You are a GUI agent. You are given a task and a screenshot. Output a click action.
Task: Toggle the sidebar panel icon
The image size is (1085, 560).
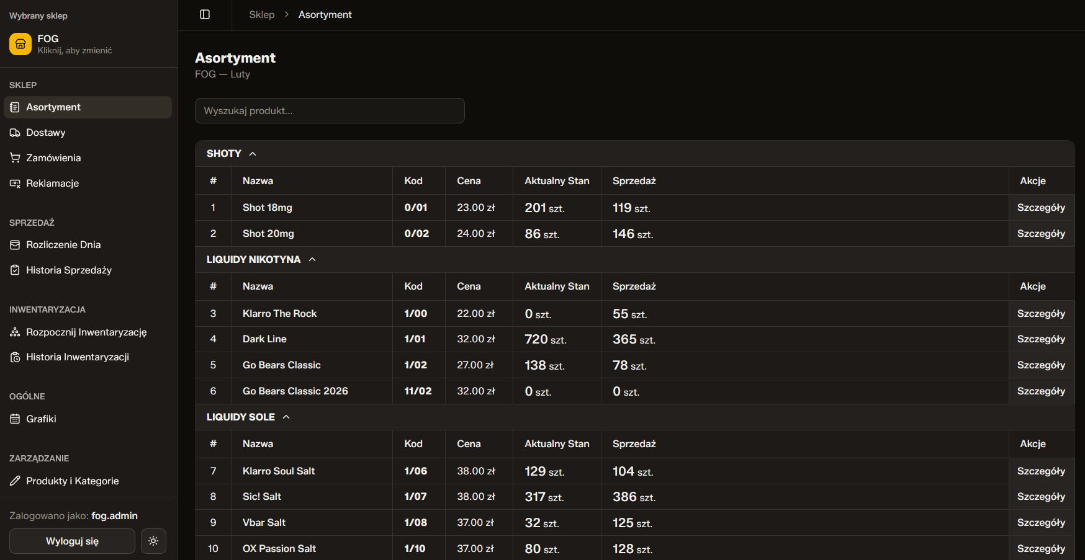205,14
